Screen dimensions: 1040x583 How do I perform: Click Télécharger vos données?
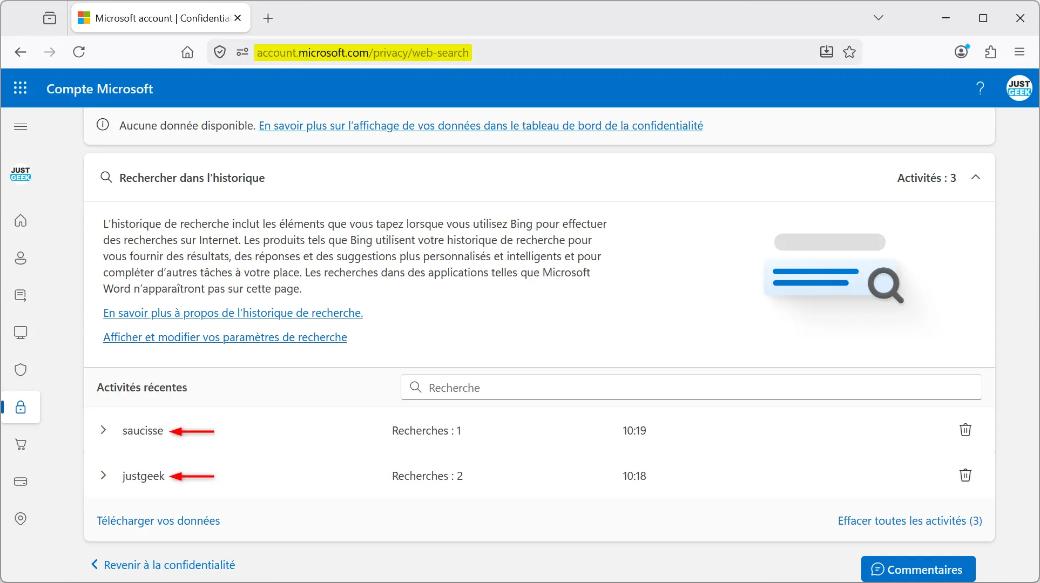click(x=158, y=521)
